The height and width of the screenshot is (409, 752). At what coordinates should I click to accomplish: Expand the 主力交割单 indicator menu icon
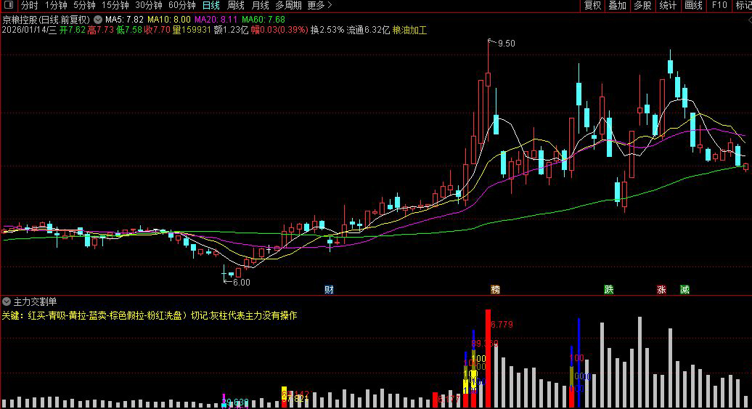(x=7, y=301)
